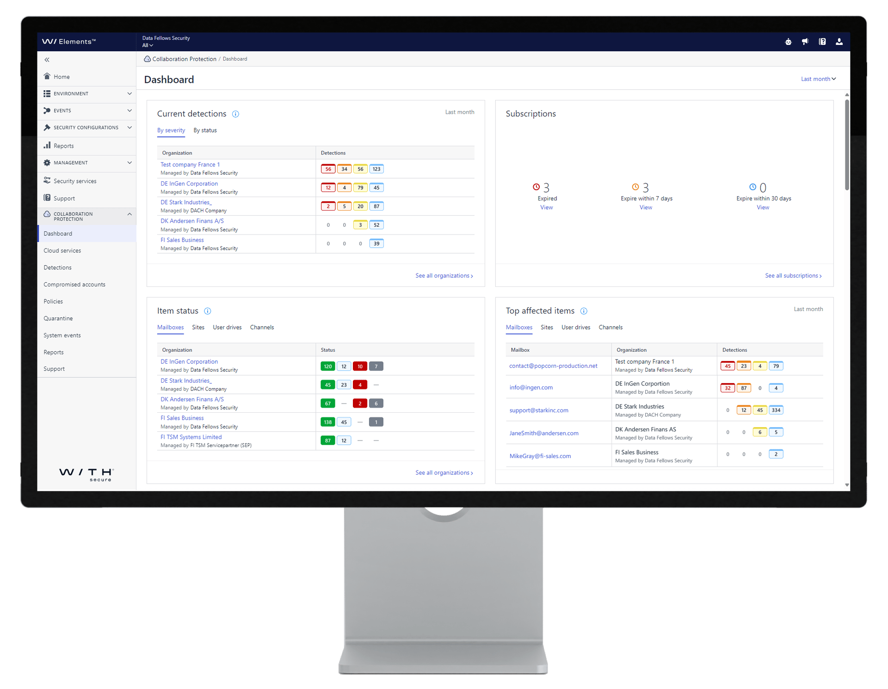
Task: Select the By severity tab
Action: click(x=171, y=130)
